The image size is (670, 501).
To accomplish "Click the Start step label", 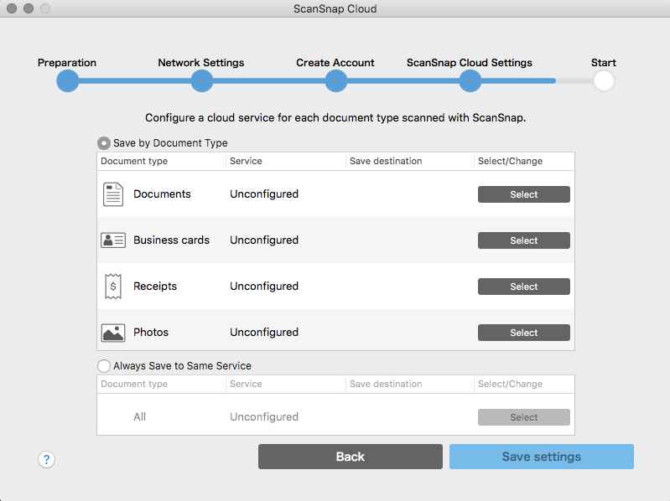I will click(x=604, y=63).
